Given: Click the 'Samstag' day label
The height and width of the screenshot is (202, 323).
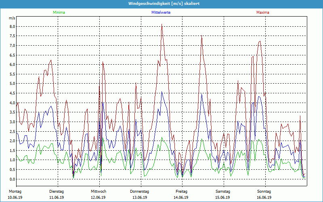Looking at the screenshot, I should (222, 191).
